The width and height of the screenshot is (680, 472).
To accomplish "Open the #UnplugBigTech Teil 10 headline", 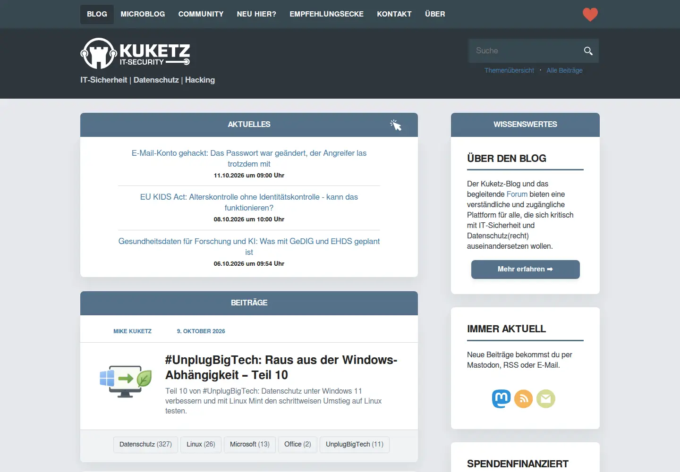I will click(281, 367).
